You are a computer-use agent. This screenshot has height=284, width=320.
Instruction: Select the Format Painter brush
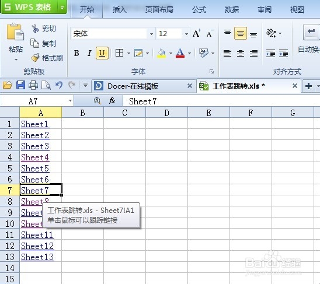click(x=36, y=58)
